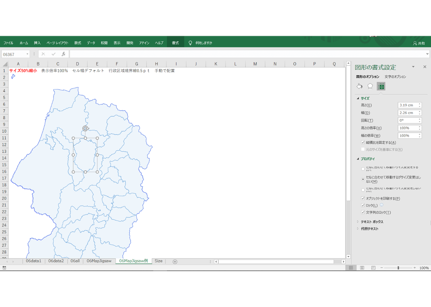Collapse the プロパティ section
Image resolution: width=431 pixels, height=307 pixels.
tap(358, 159)
